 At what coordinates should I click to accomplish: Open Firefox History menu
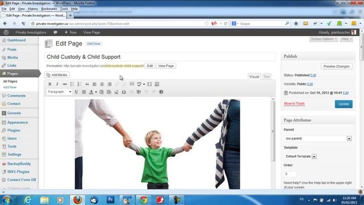pos(33,9)
